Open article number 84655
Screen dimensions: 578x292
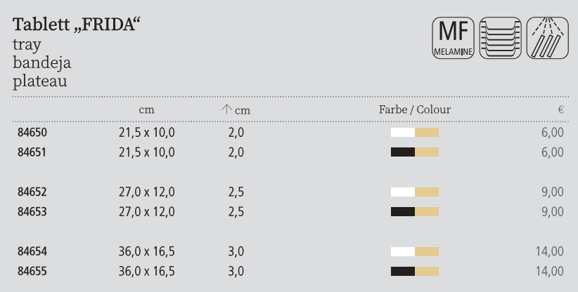(x=30, y=271)
